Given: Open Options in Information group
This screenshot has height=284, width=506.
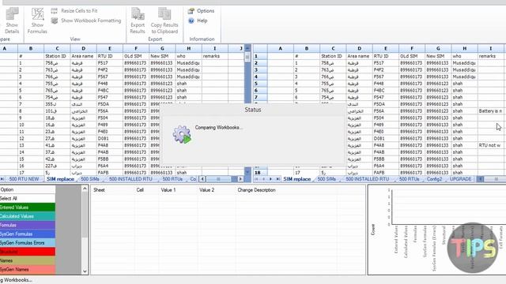Looking at the screenshot, I should tap(201, 11).
